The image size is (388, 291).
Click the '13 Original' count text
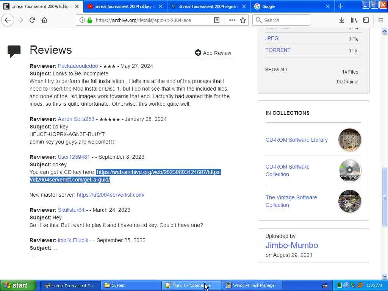pyautogui.click(x=347, y=82)
